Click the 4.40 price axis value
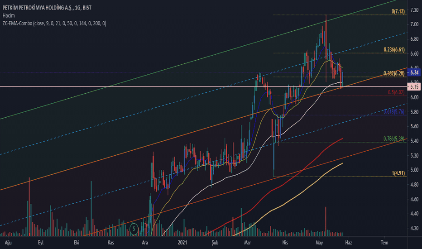 pyautogui.click(x=414, y=214)
